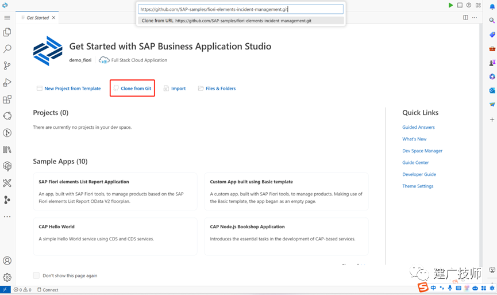The height and width of the screenshot is (295, 497).
Task: Toggle the Chinese input mode indicator
Action: pos(433,288)
